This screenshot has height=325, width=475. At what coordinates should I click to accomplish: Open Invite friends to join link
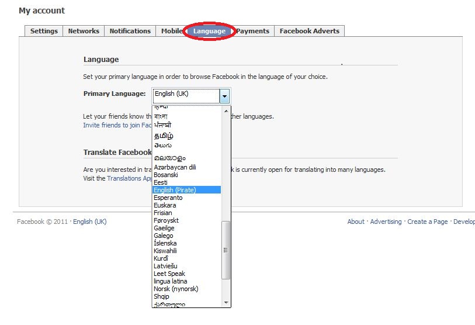(x=117, y=125)
